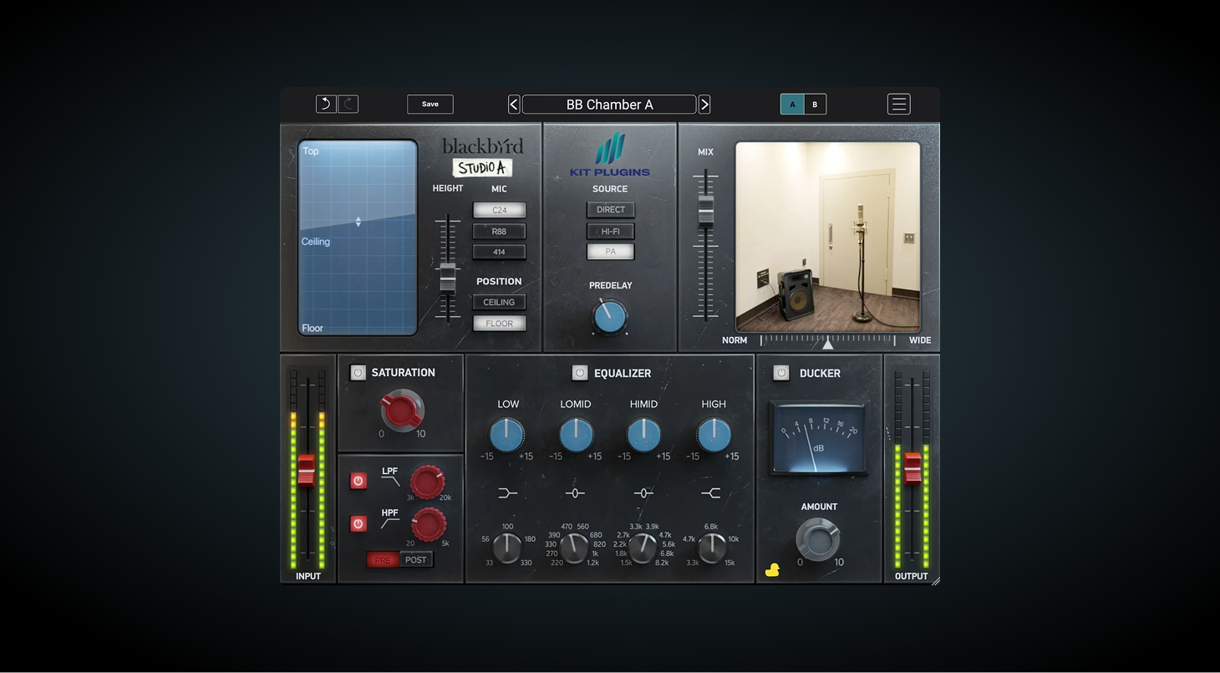The image size is (1220, 673).
Task: Click the red LPF frequency knob
Action: [428, 482]
